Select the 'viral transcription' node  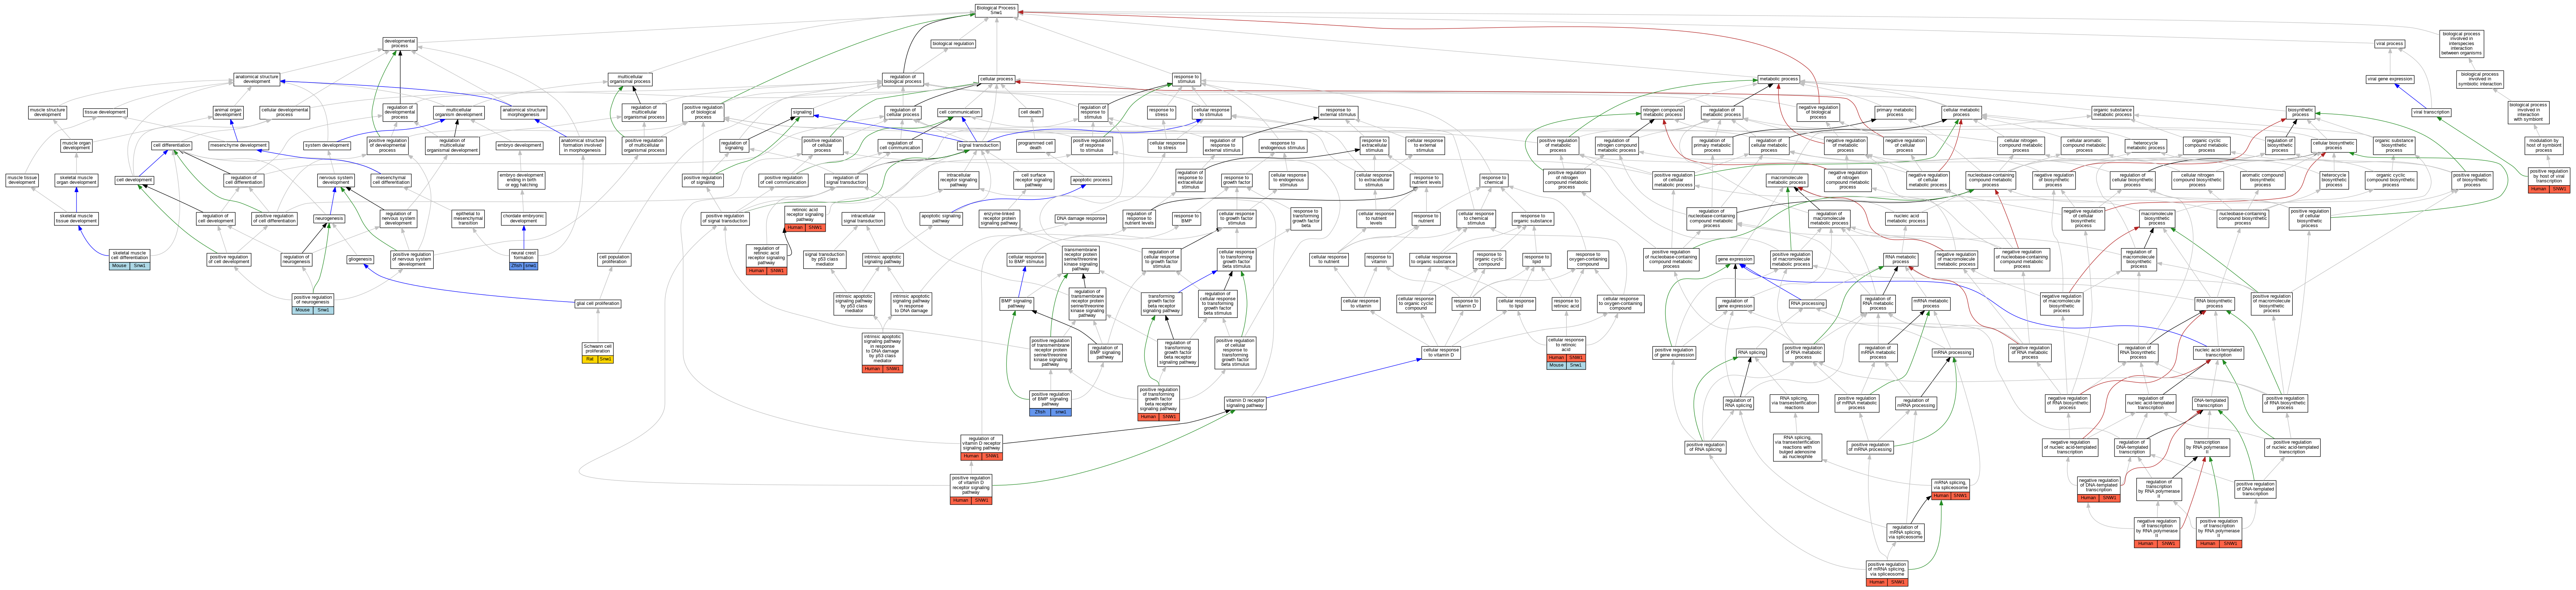coord(2431,113)
